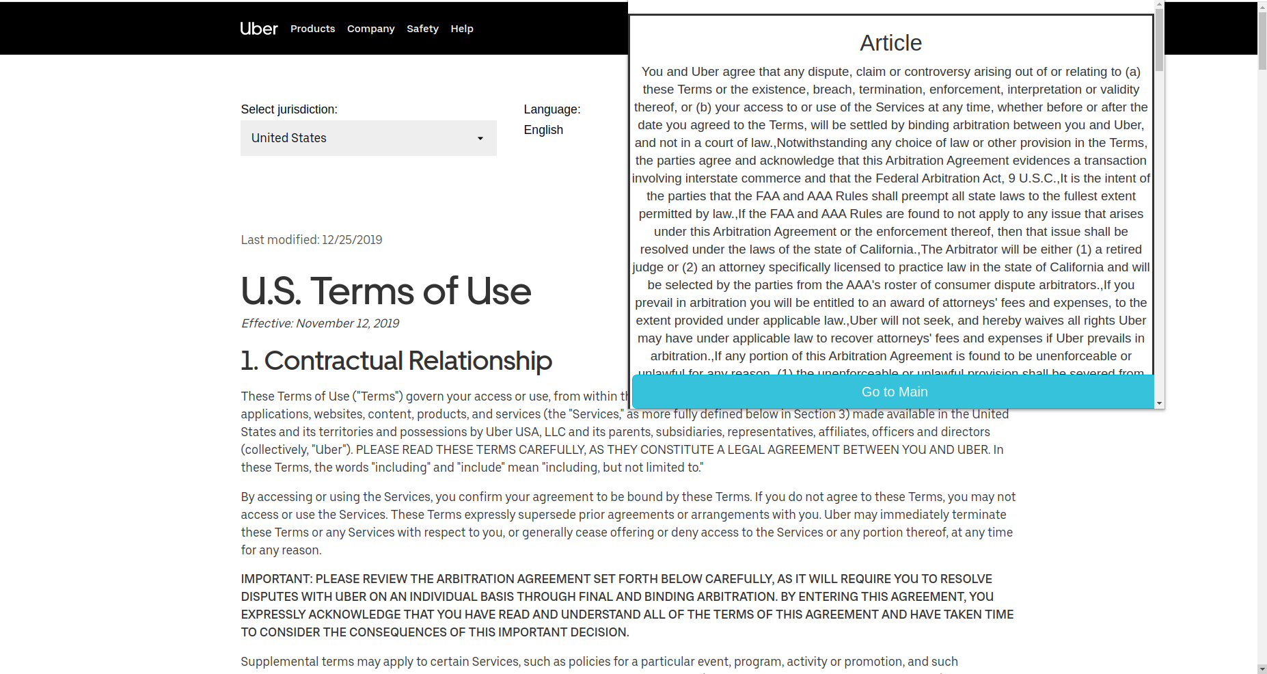Screen dimensions: 1267x674
Task: Click the Go to Main button
Action: (x=894, y=392)
